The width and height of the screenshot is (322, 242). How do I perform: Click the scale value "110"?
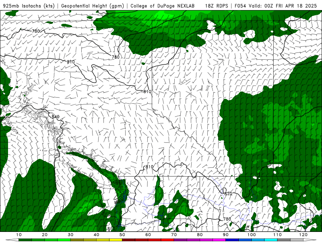point(277,235)
